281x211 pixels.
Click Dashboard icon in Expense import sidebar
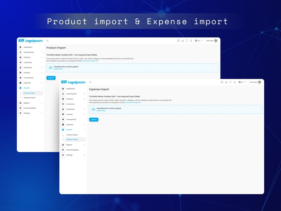(x=63, y=89)
